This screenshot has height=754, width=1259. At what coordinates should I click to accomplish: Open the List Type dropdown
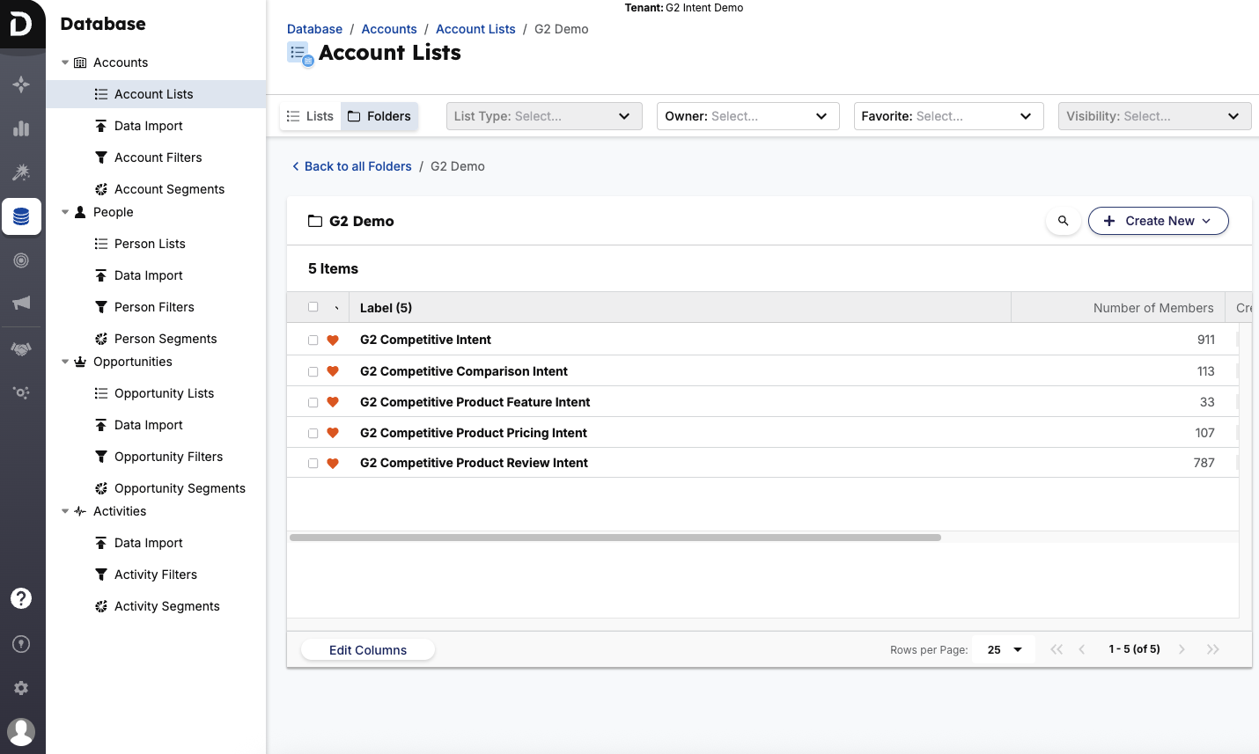543,116
